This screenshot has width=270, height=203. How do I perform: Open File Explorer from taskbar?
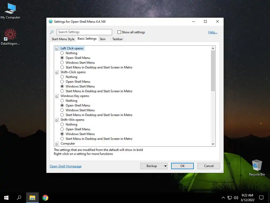(x=32, y=198)
